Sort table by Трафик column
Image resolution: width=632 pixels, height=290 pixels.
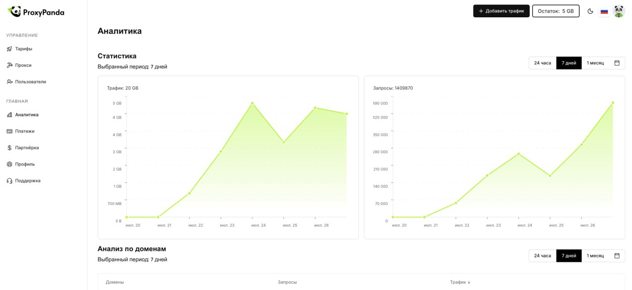460,282
